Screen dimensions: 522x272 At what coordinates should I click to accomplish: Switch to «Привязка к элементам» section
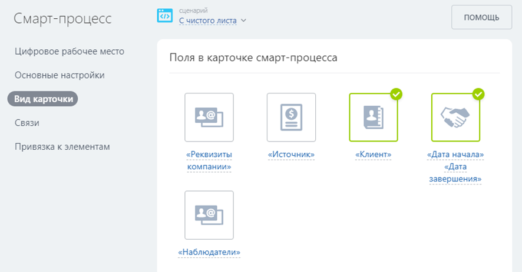click(62, 146)
